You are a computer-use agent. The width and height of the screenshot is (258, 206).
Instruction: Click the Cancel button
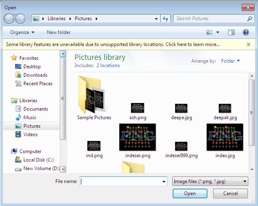(231, 193)
